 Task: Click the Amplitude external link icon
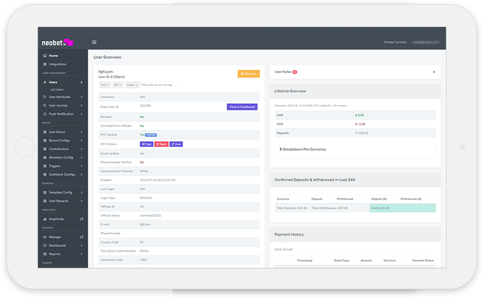tap(82, 219)
